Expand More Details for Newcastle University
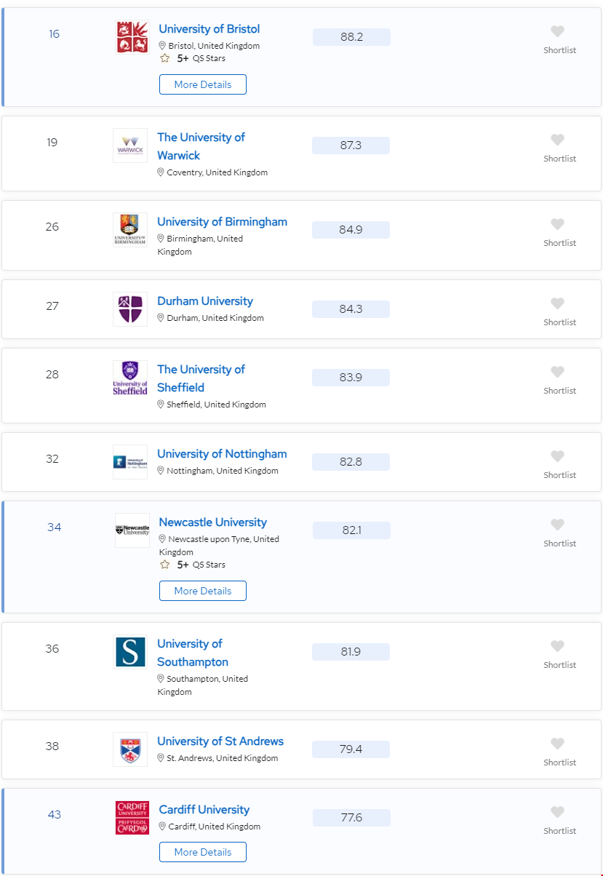This screenshot has width=603, height=876. coord(203,591)
